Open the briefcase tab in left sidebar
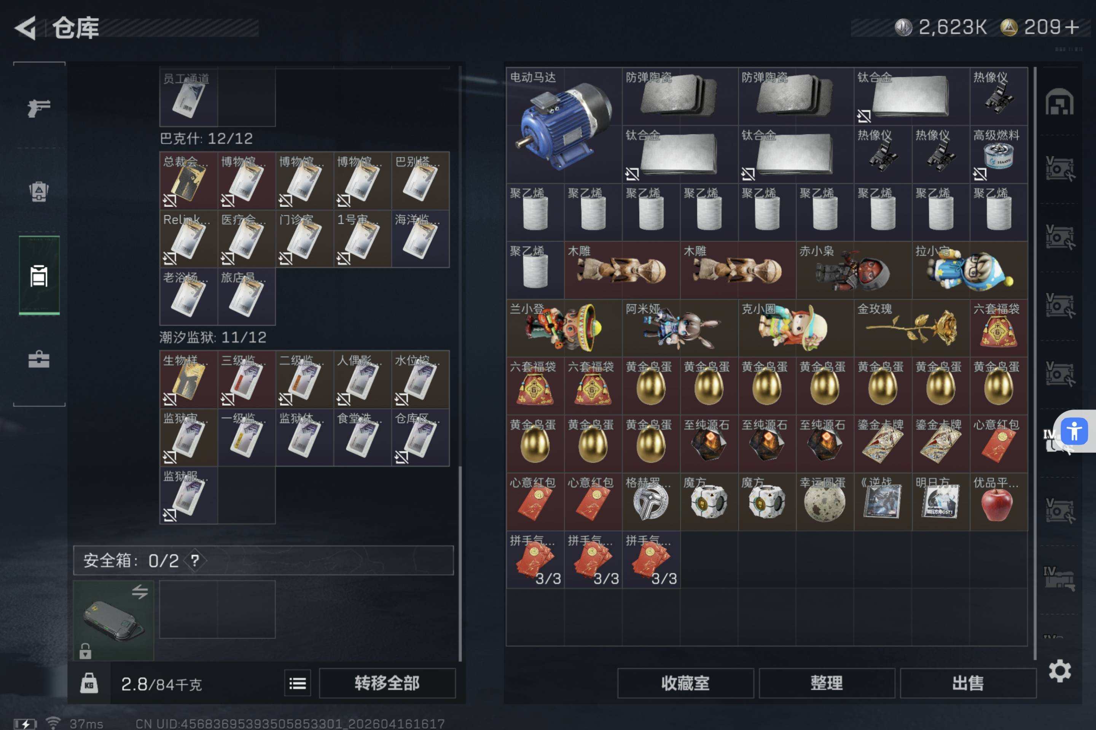This screenshot has width=1096, height=730. (39, 359)
